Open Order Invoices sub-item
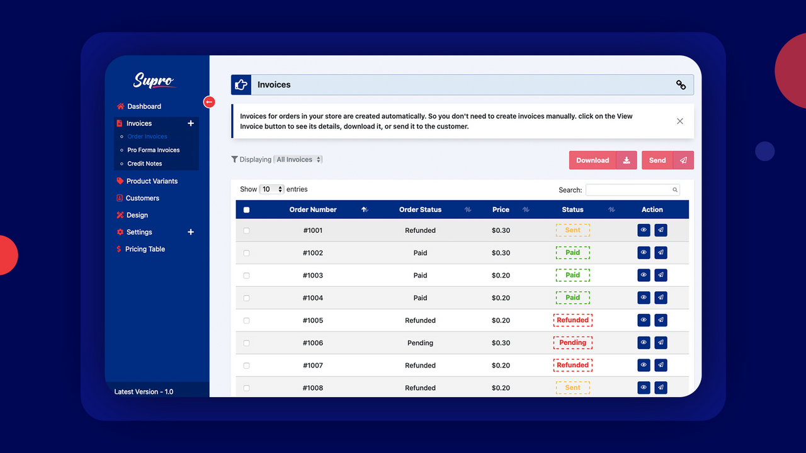The image size is (806, 453). tap(147, 137)
